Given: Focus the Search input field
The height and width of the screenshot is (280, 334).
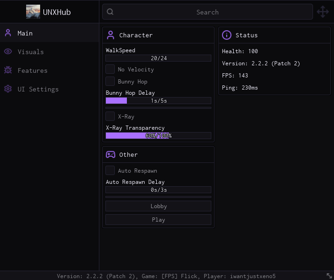Looking at the screenshot, I should pyautogui.click(x=208, y=12).
